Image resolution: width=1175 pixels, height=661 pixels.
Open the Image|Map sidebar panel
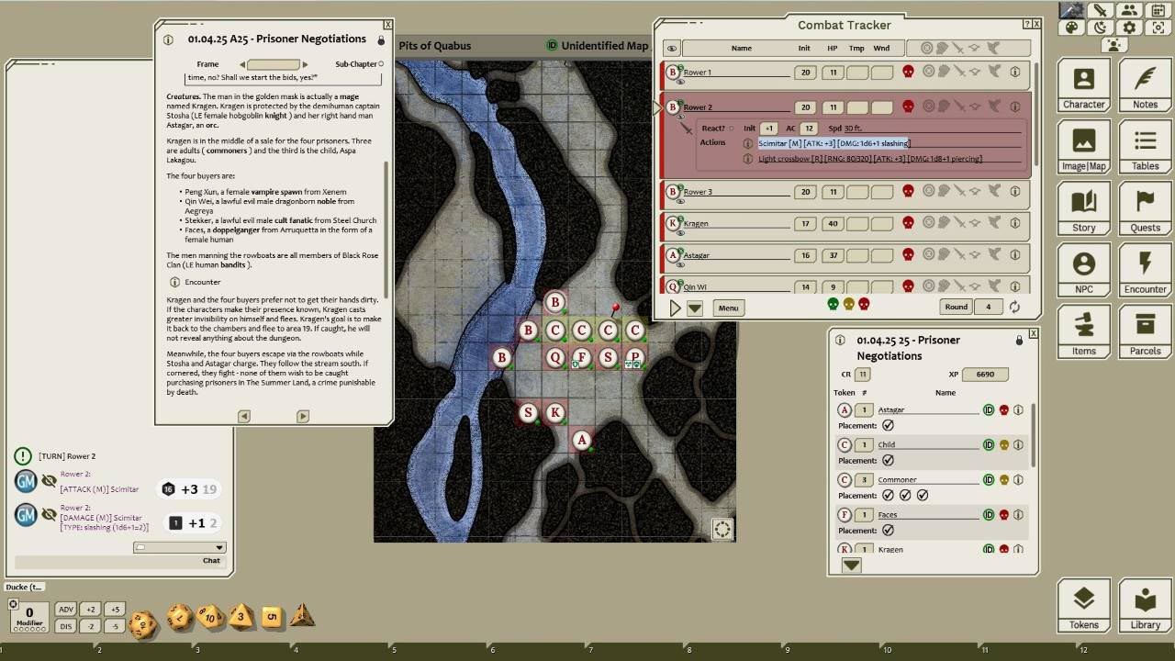click(x=1084, y=148)
